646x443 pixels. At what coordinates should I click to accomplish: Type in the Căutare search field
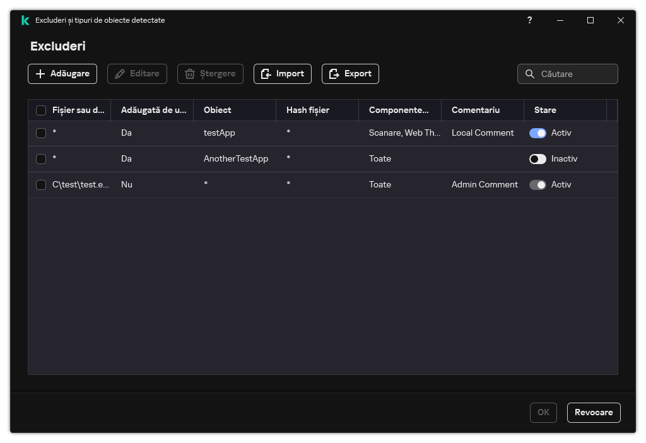click(575, 74)
